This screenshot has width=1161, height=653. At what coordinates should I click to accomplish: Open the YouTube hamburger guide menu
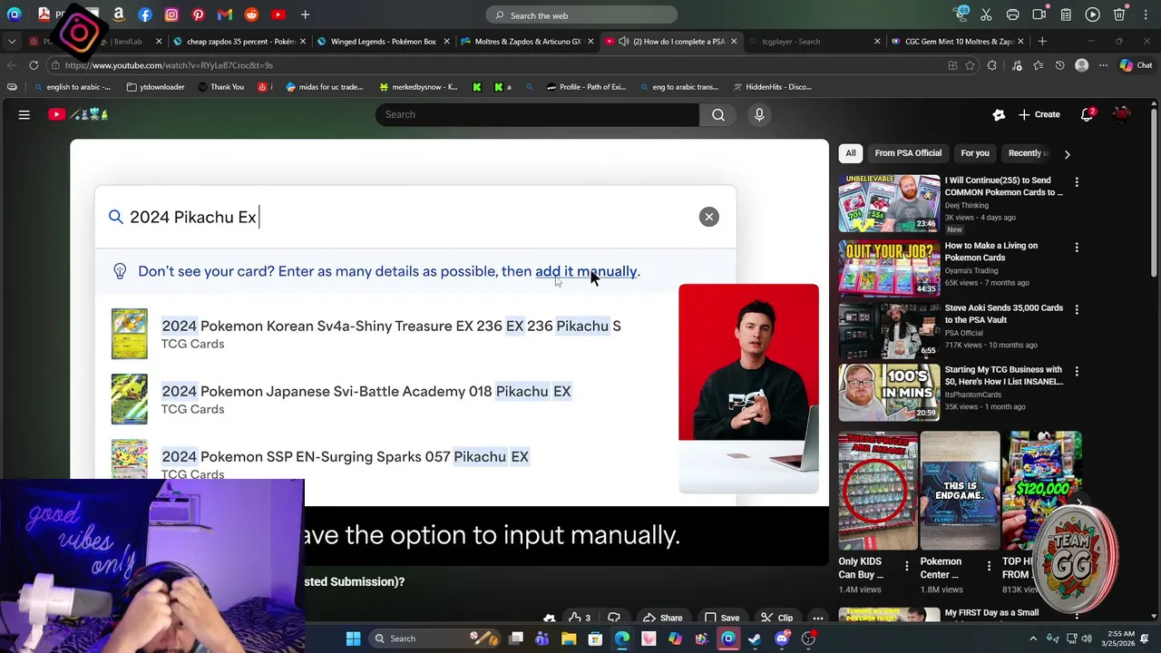coord(24,114)
